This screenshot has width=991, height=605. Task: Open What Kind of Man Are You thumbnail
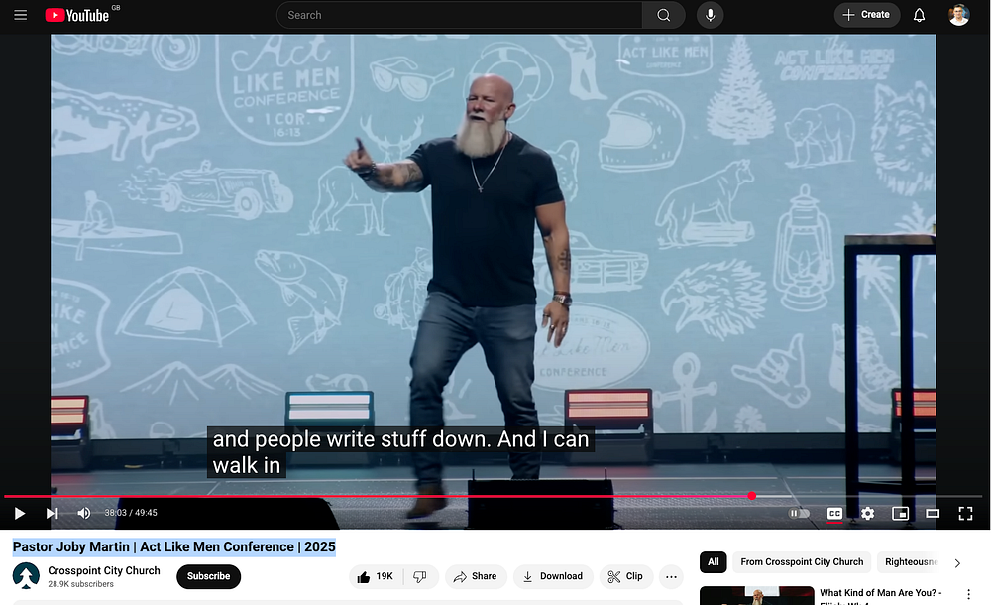point(756,595)
